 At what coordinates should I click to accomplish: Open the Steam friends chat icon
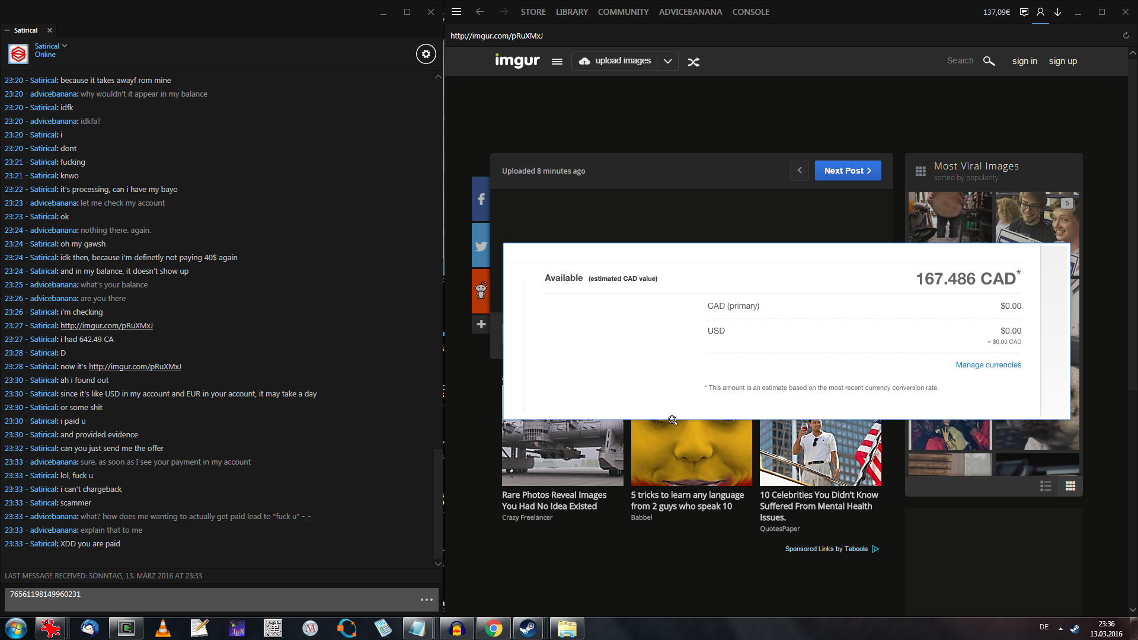[x=1024, y=12]
